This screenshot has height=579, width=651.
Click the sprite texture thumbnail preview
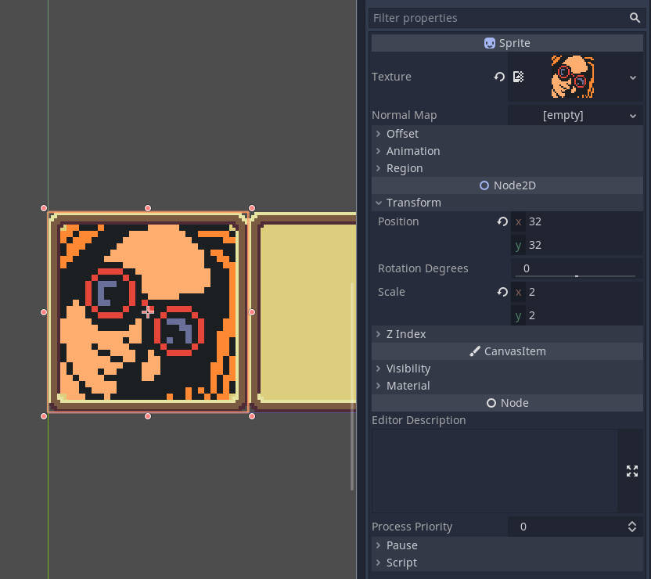tap(574, 77)
